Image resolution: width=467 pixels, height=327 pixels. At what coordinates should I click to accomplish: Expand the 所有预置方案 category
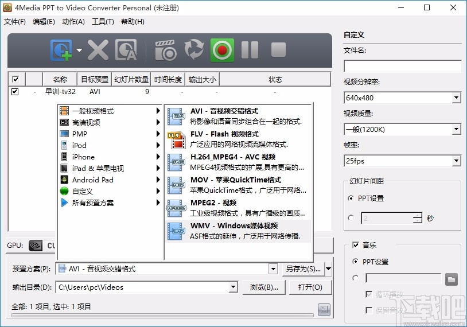[110, 203]
